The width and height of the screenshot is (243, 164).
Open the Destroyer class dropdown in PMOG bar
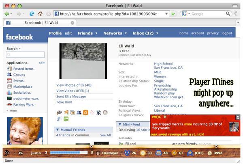click(x=121, y=153)
